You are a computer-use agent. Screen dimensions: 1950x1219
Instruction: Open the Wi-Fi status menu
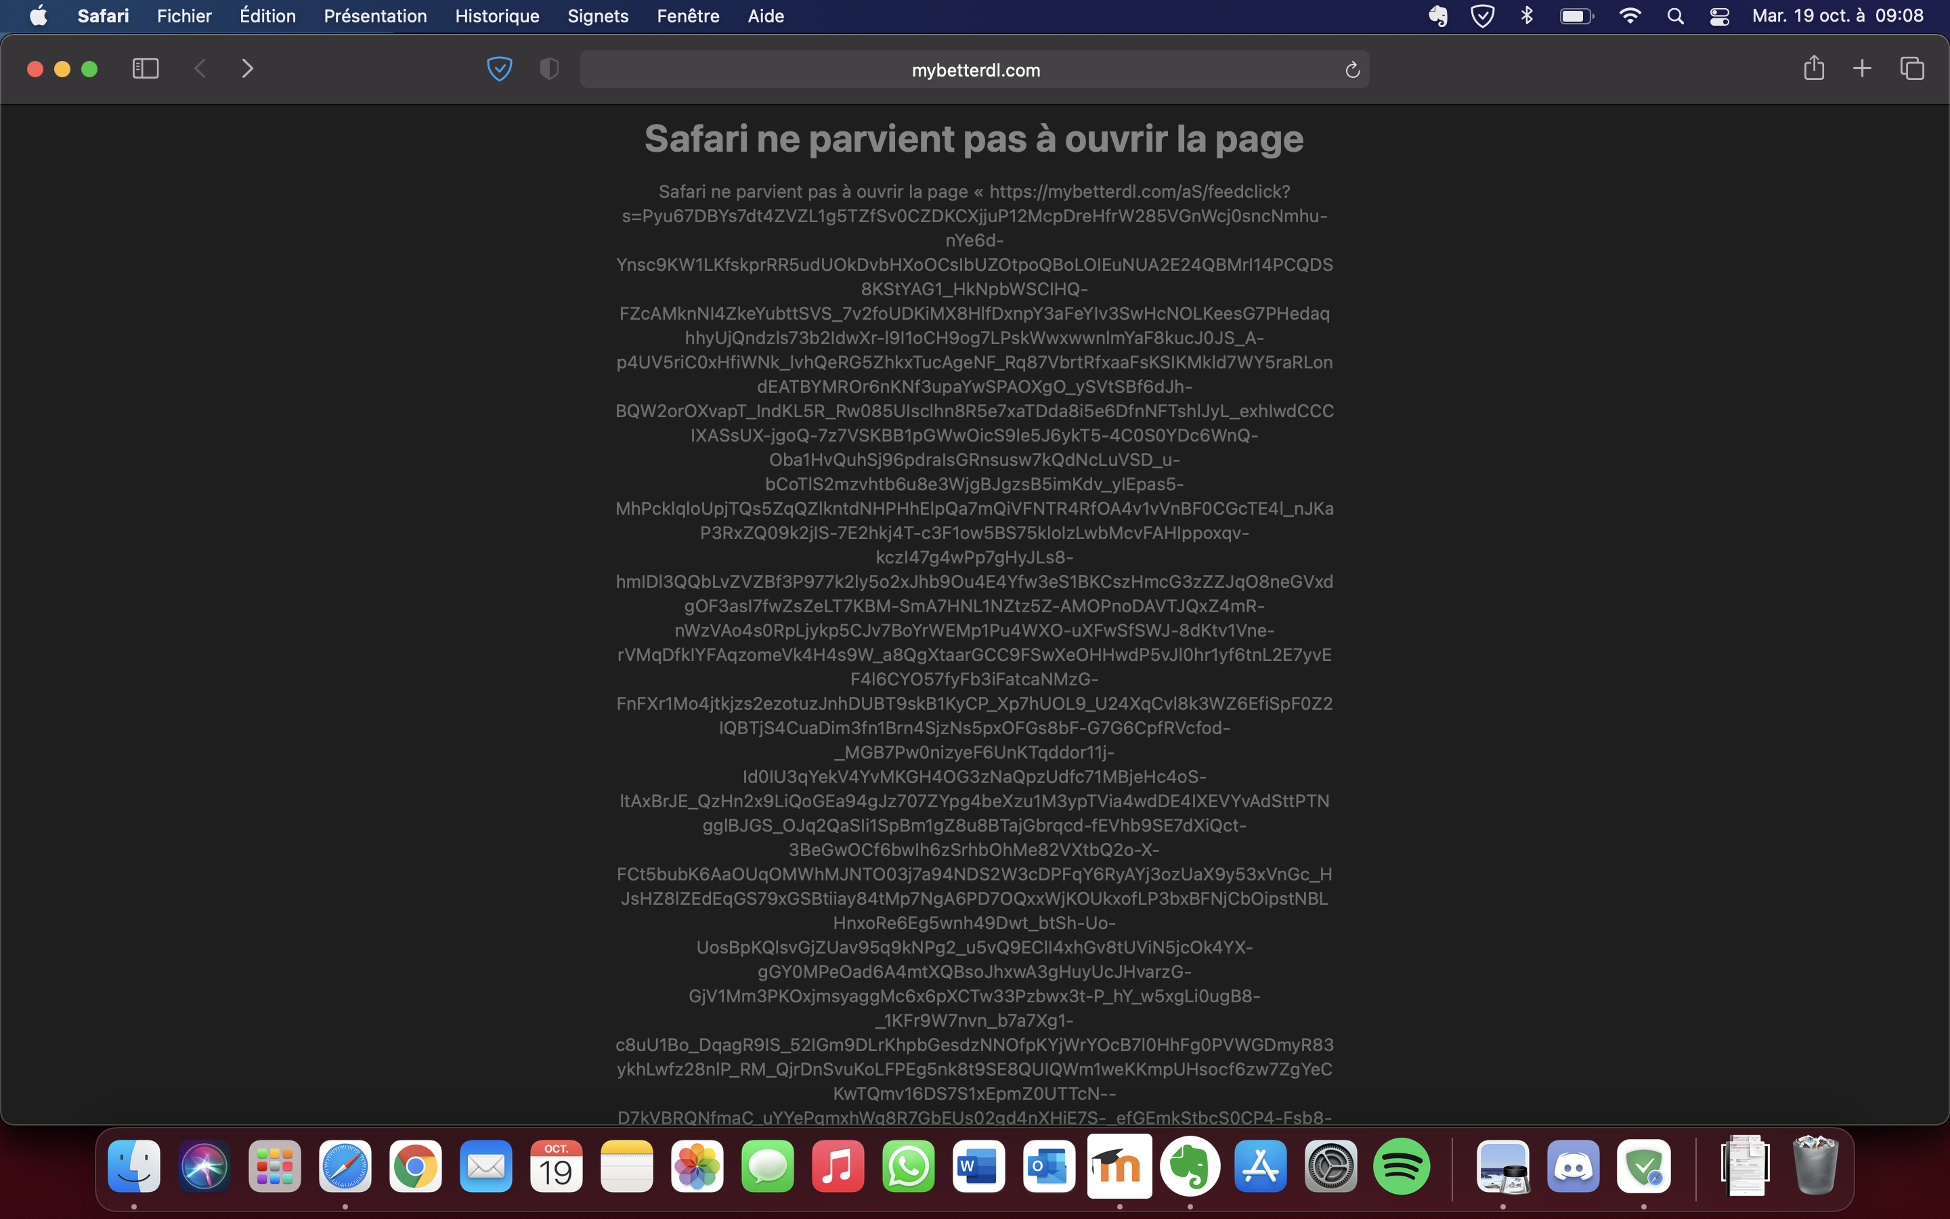(1630, 16)
